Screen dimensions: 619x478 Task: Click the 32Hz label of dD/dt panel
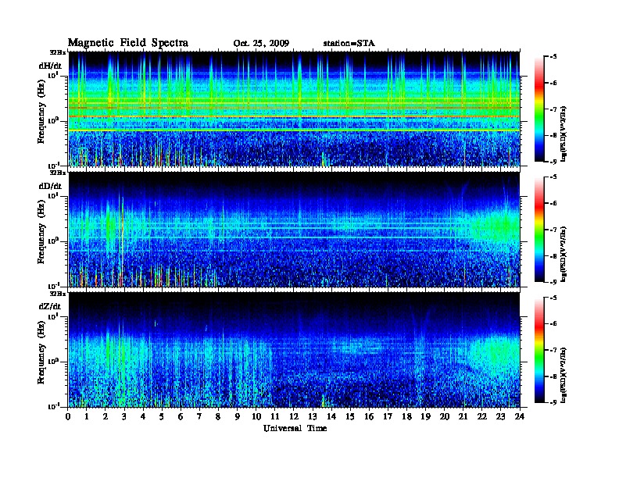(58, 173)
